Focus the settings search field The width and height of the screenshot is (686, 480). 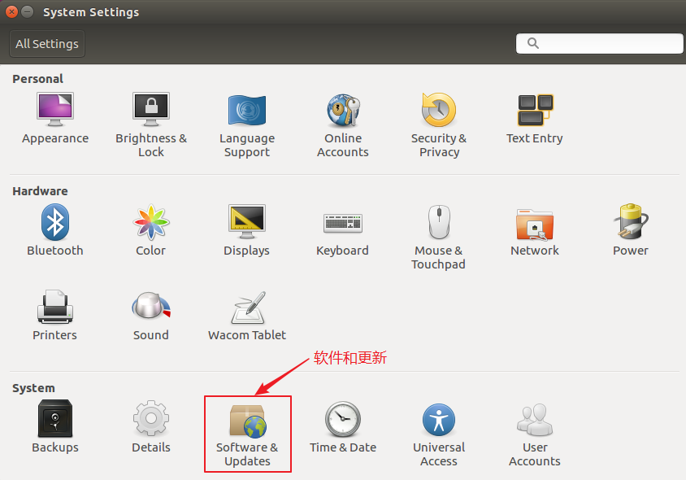coord(599,43)
